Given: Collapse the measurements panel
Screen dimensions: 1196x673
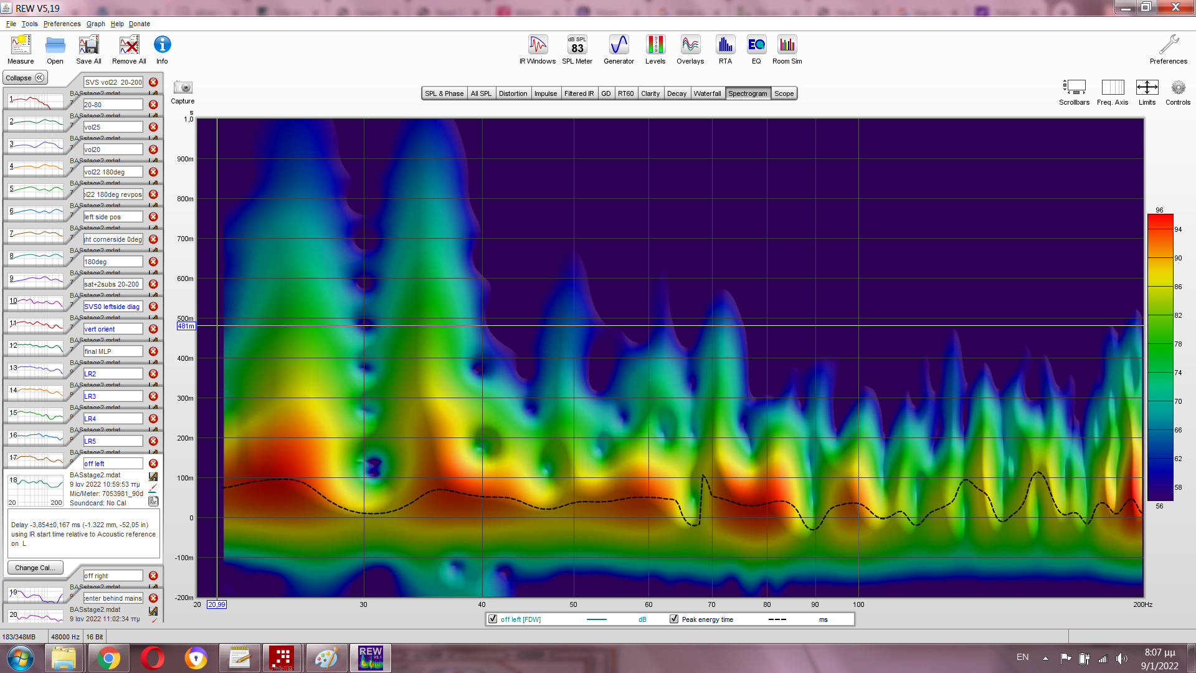Looking at the screenshot, I should (x=25, y=78).
